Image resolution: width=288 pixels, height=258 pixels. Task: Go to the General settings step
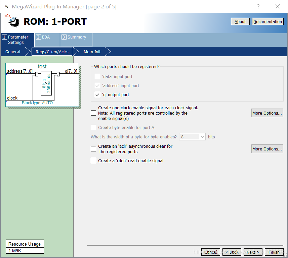tap(13, 52)
